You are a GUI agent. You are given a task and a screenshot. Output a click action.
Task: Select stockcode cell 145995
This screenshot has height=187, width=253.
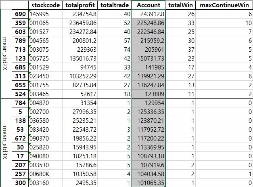(x=45, y=14)
